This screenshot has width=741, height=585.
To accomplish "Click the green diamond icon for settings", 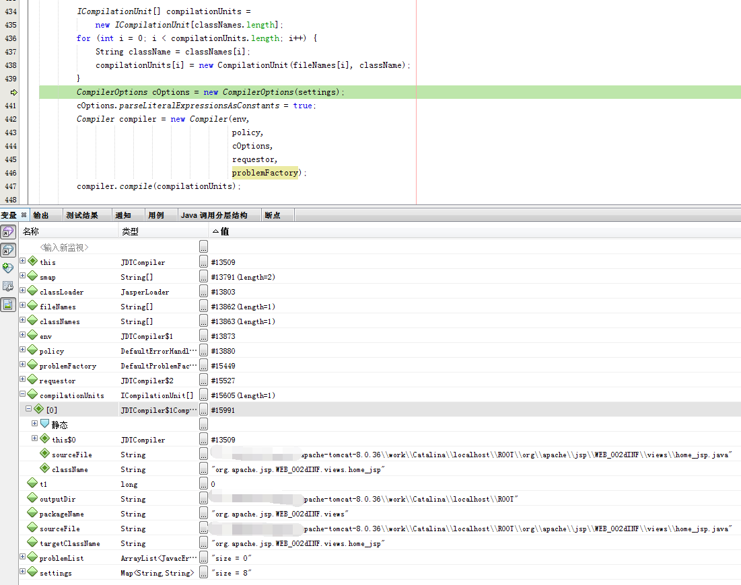I will (x=32, y=572).
